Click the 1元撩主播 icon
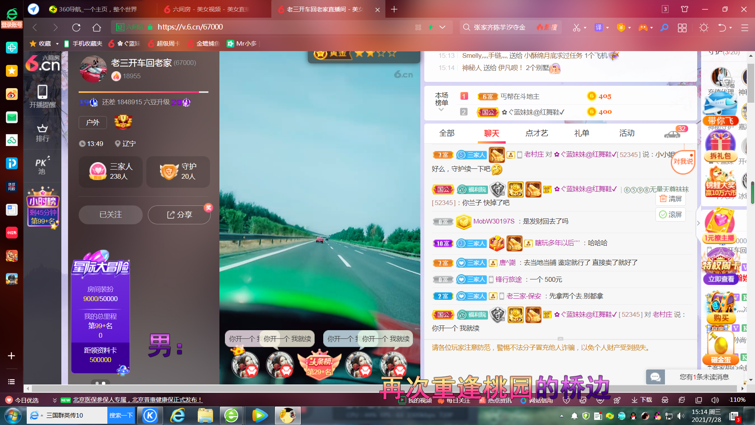 point(720,226)
